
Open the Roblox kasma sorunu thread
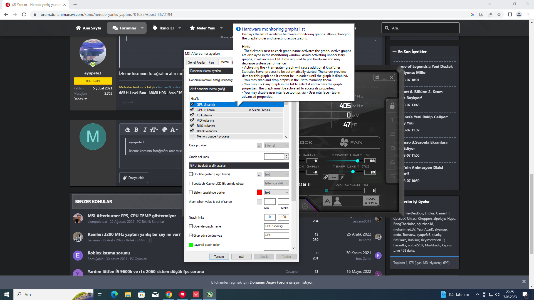click(109, 253)
